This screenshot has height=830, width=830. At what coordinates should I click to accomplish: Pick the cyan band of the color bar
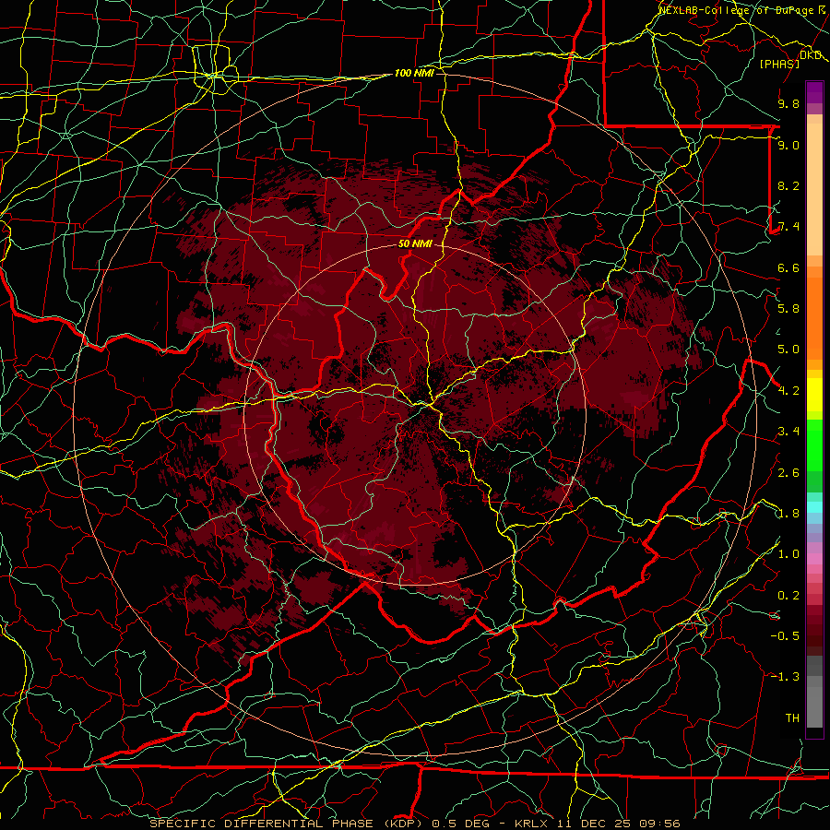click(x=814, y=506)
